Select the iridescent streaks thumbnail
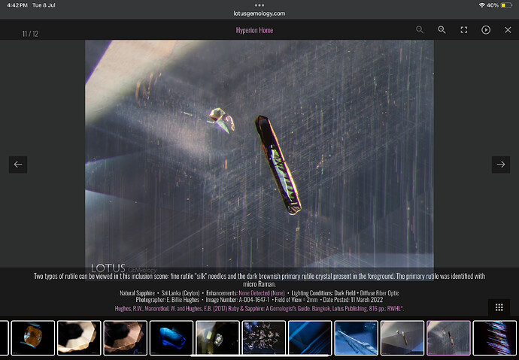 [x=494, y=338]
